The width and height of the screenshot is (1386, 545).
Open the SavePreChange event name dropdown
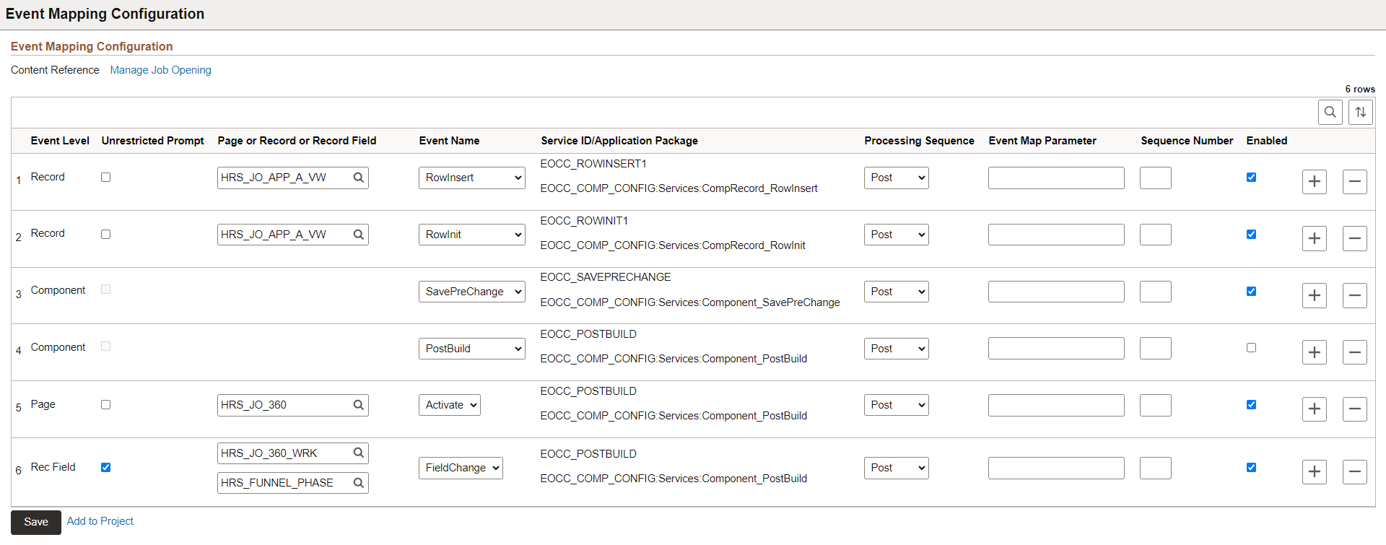(x=471, y=292)
